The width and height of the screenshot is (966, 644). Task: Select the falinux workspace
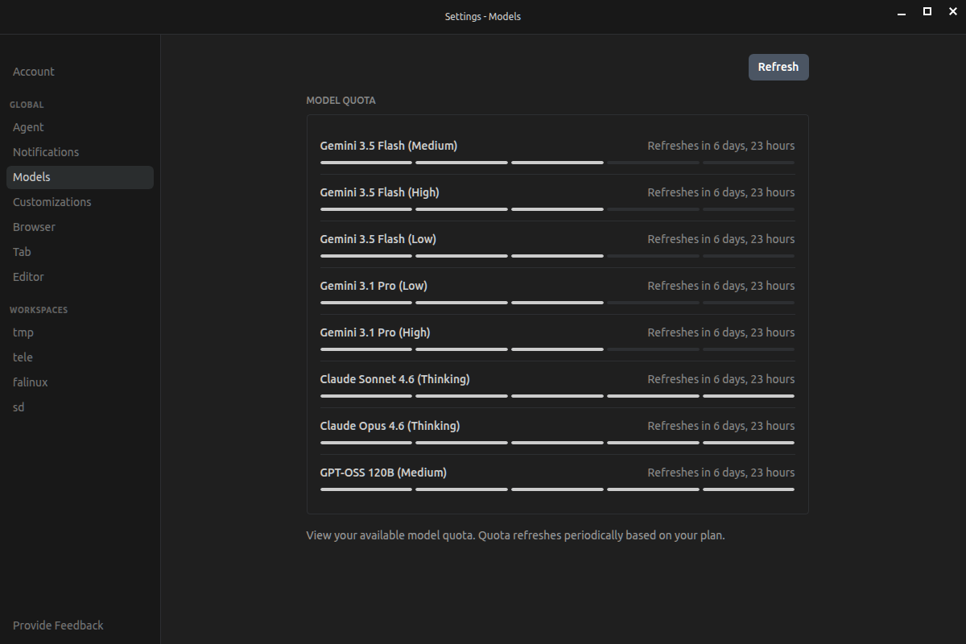pyautogui.click(x=31, y=382)
